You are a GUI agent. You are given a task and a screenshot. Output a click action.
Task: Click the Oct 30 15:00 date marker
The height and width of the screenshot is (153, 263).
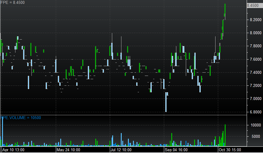click(x=230, y=150)
